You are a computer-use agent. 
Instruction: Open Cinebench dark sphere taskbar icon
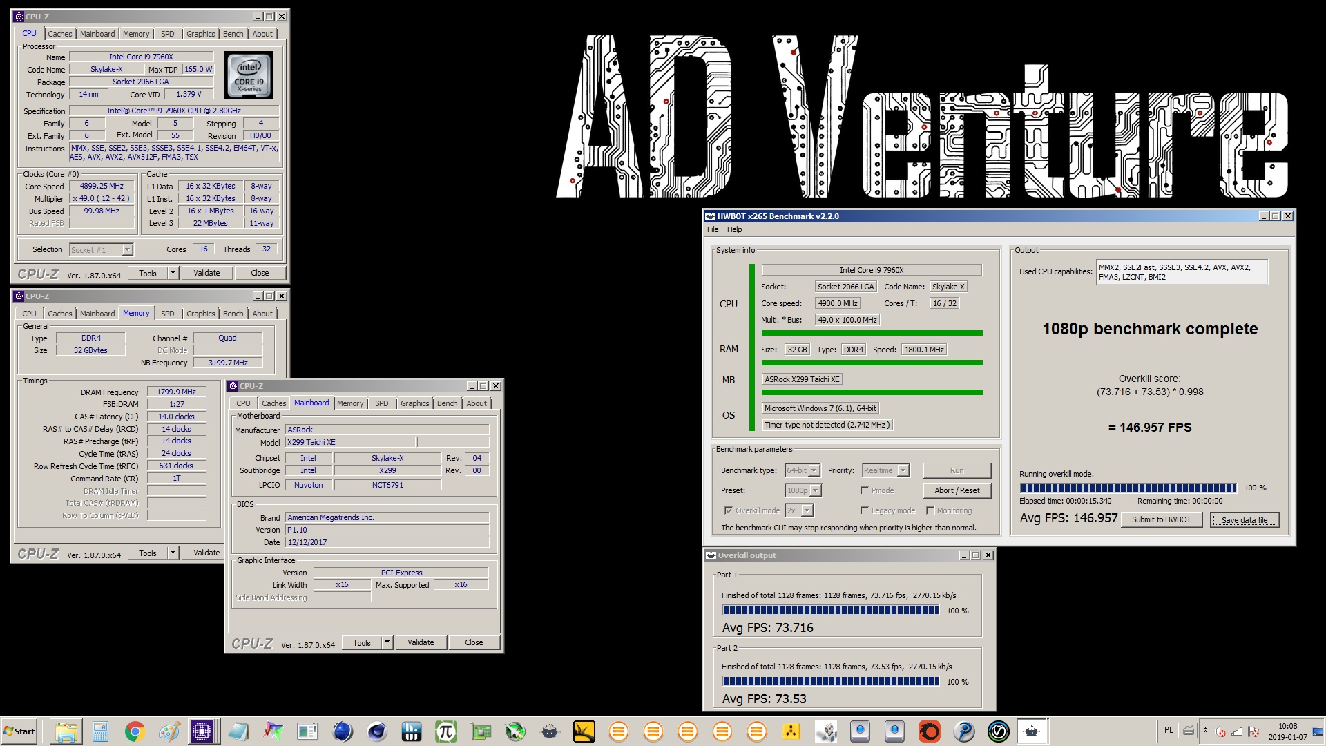[x=376, y=731]
